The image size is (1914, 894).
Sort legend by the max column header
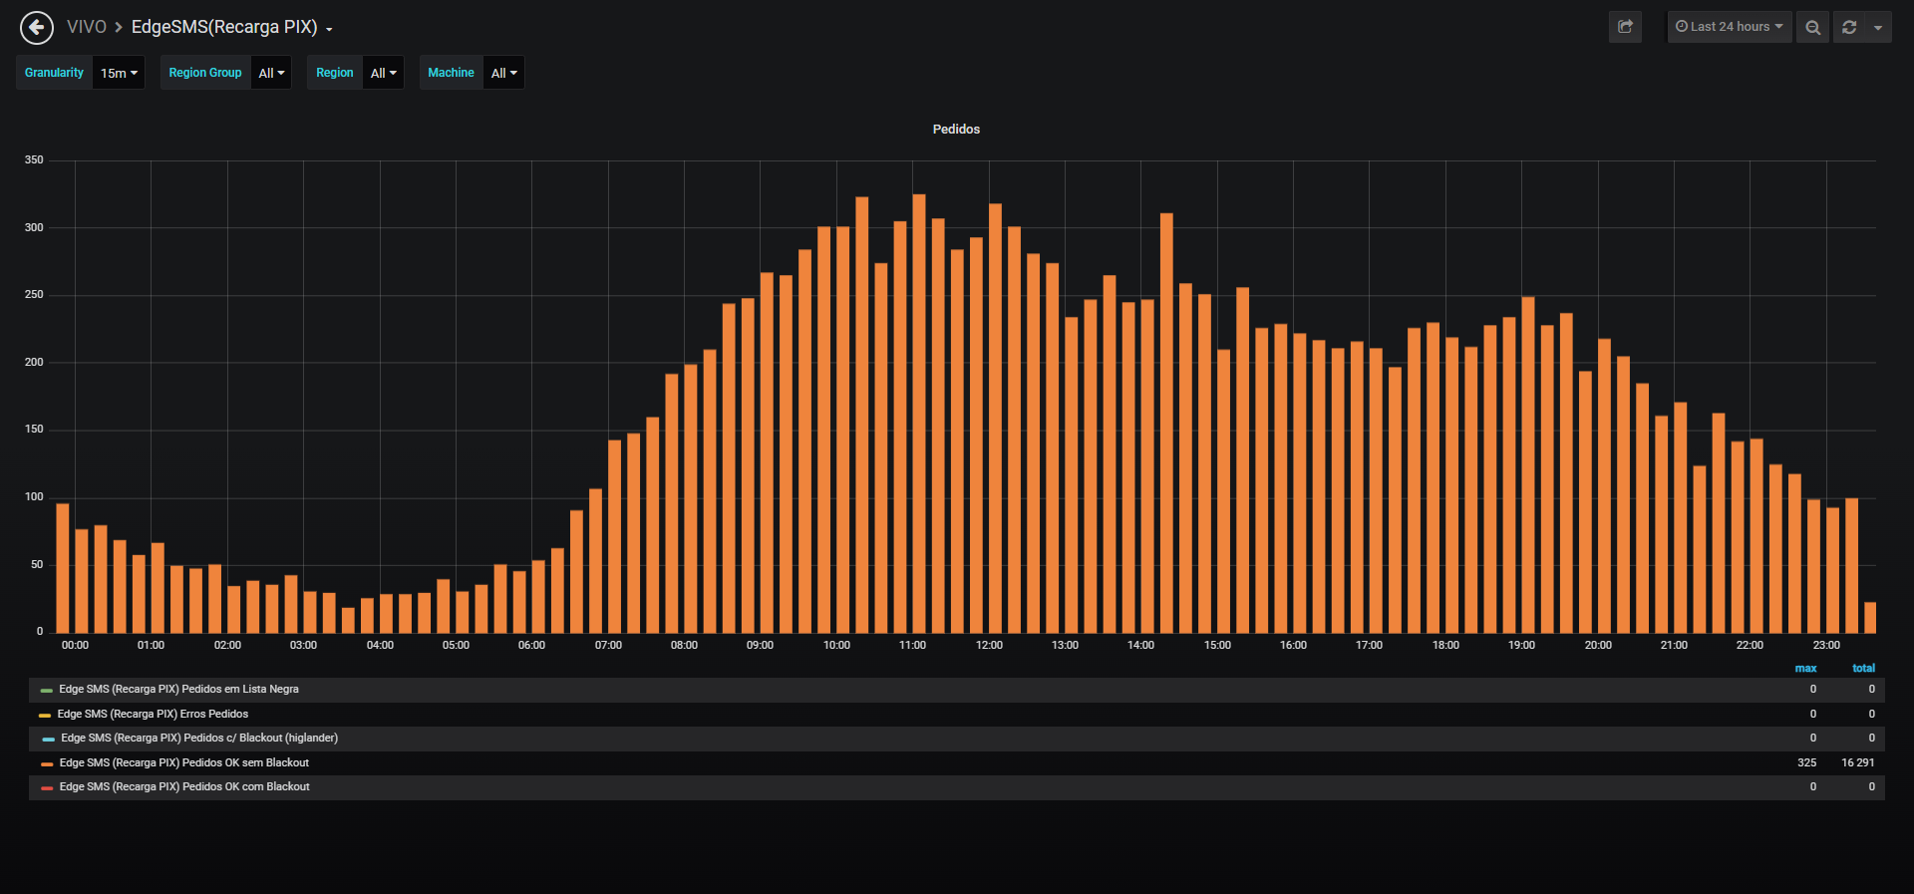coord(1805,669)
